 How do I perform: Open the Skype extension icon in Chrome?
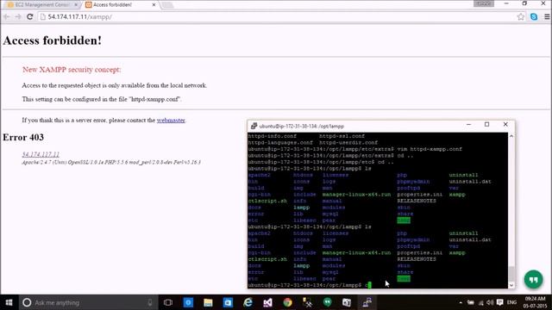tap(534, 16)
